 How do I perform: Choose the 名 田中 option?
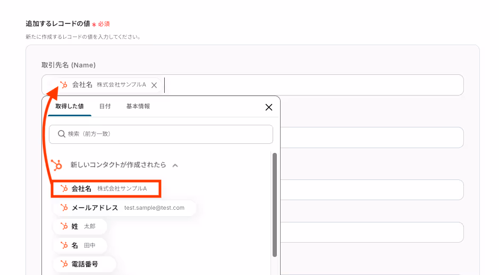pos(80,245)
